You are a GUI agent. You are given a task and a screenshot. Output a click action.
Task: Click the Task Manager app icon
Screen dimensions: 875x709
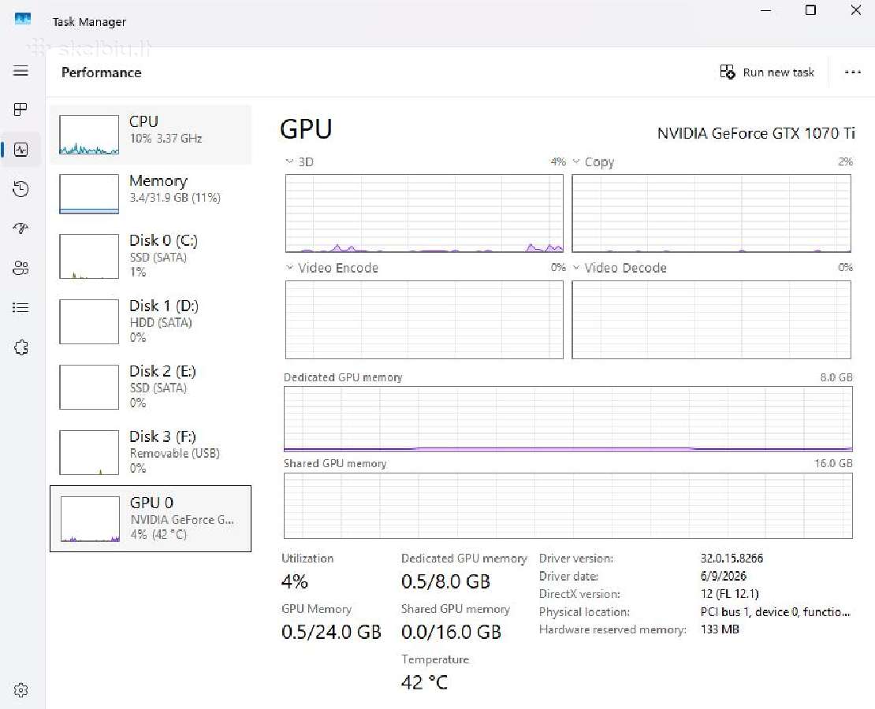coord(23,20)
